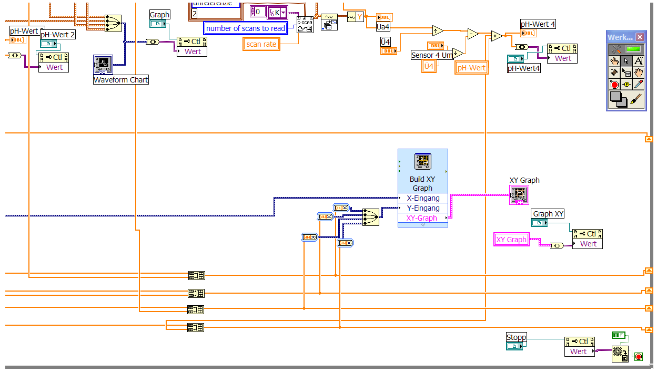This screenshot has height=373, width=657.
Task: Click the Build XY Graph Express VI icon
Action: (423, 162)
